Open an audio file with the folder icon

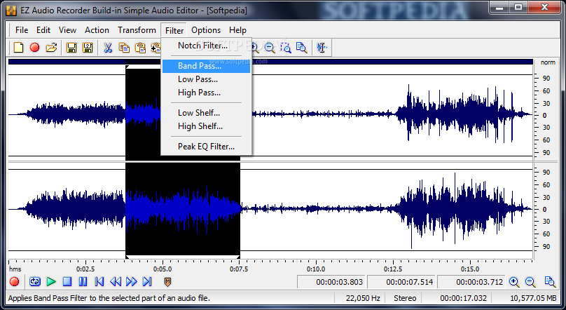52,47
